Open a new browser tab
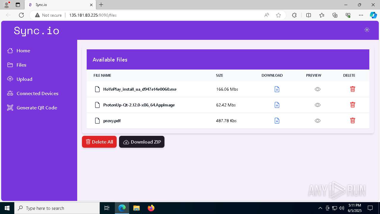Image resolution: width=380 pixels, height=214 pixels. click(101, 5)
